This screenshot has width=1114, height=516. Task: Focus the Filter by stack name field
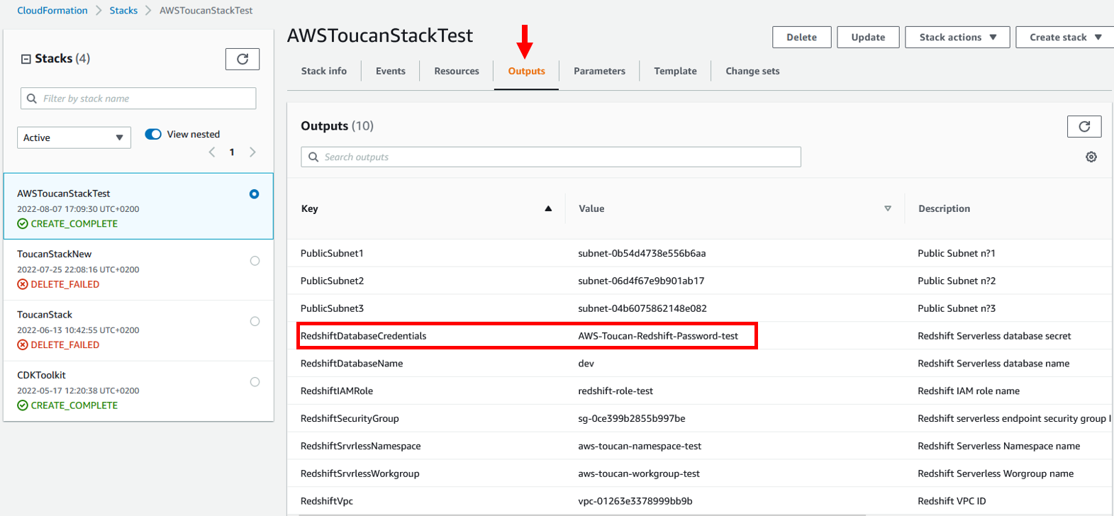[x=138, y=99]
